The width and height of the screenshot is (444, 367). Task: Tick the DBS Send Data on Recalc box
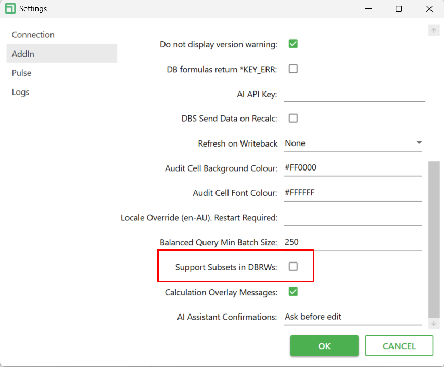(x=293, y=118)
